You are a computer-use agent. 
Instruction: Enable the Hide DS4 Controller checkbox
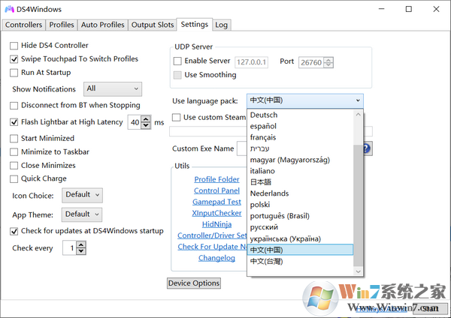coord(14,46)
